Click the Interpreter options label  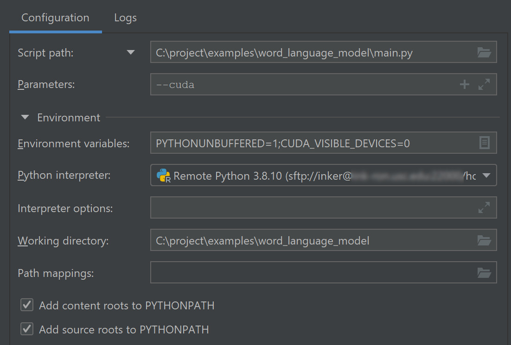click(65, 208)
